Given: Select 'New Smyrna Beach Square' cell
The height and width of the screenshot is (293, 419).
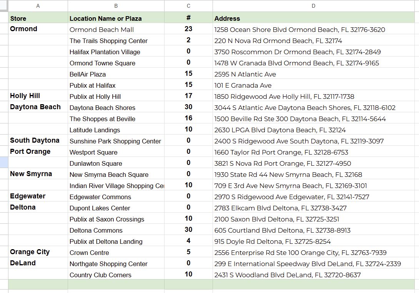Looking at the screenshot, I should (x=116, y=174).
